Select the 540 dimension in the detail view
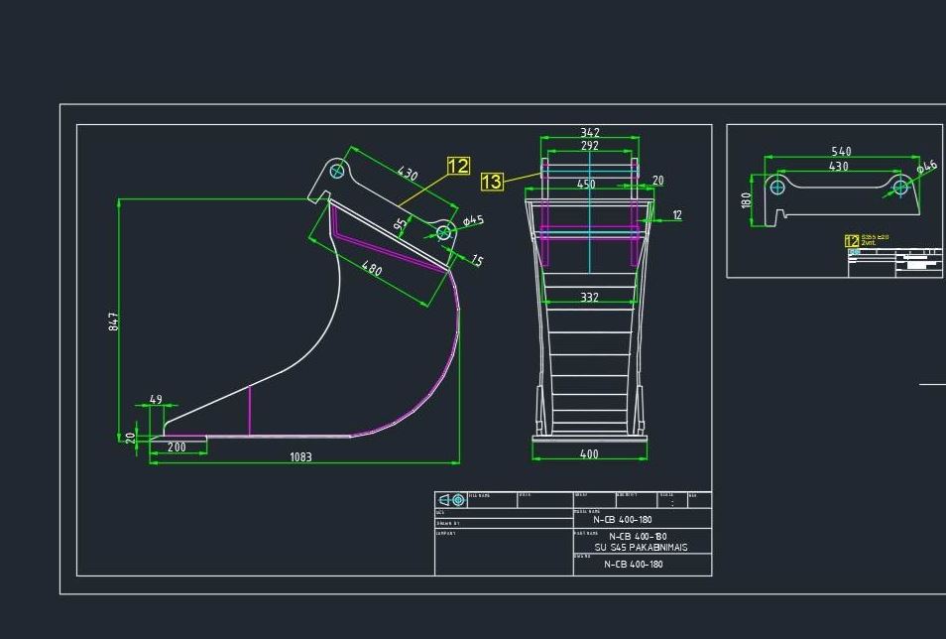Screen dimensions: 946x639 coord(840,152)
